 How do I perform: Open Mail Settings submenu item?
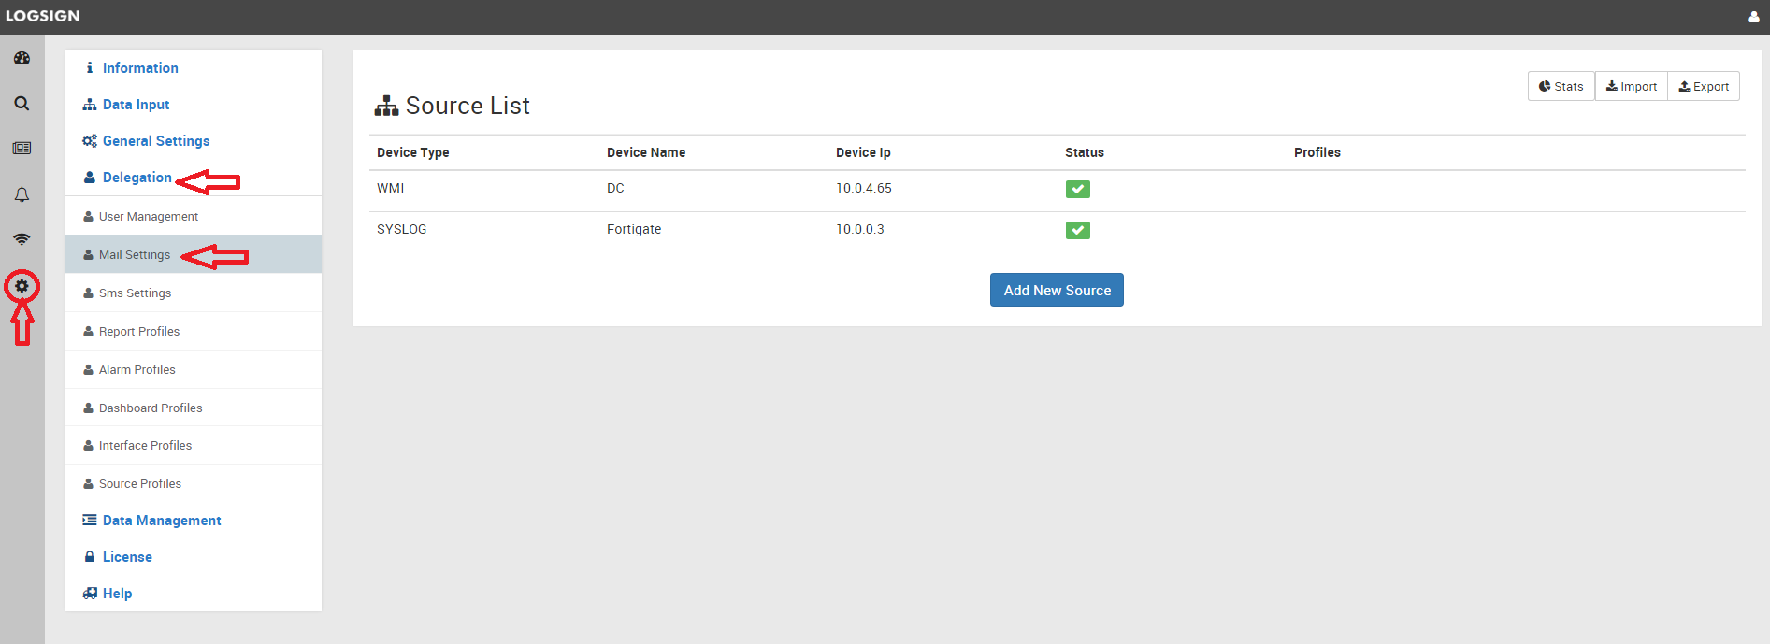[194, 254]
